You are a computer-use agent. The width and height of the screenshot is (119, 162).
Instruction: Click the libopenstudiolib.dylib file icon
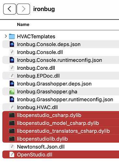12,139
